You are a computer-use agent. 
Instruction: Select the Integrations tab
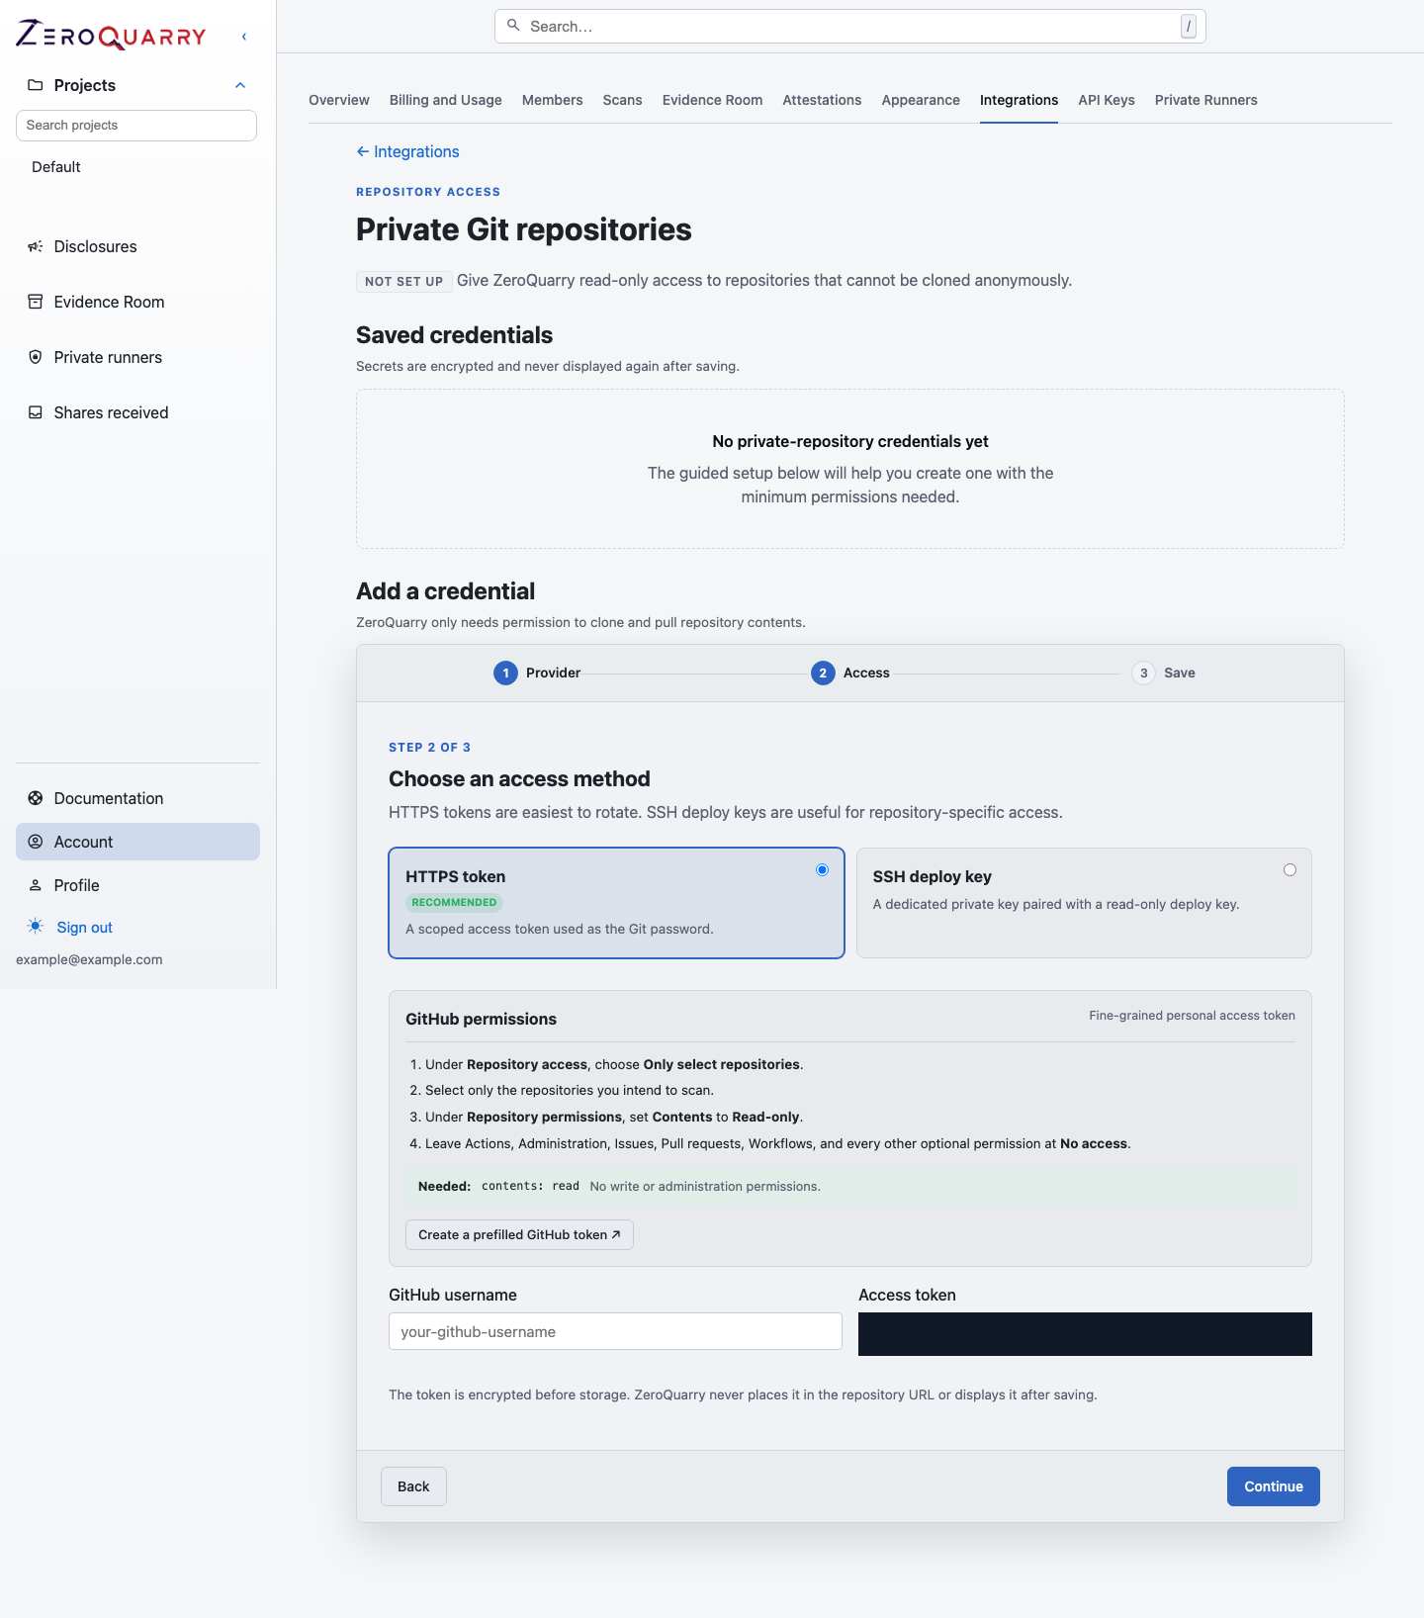(x=1019, y=100)
